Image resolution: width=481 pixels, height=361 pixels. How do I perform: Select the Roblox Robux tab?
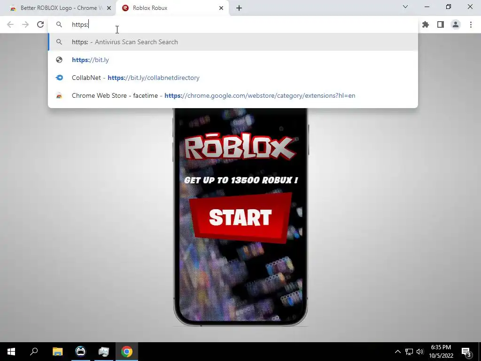(172, 8)
